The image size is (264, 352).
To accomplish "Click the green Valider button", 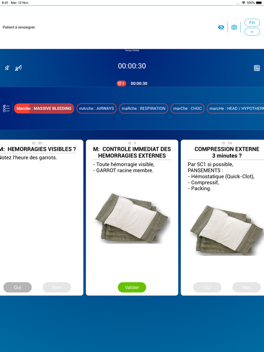I will 132,287.
